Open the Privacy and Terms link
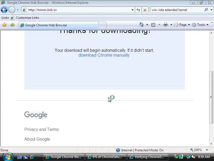Viewport: 214px width, 161px height. (42, 129)
